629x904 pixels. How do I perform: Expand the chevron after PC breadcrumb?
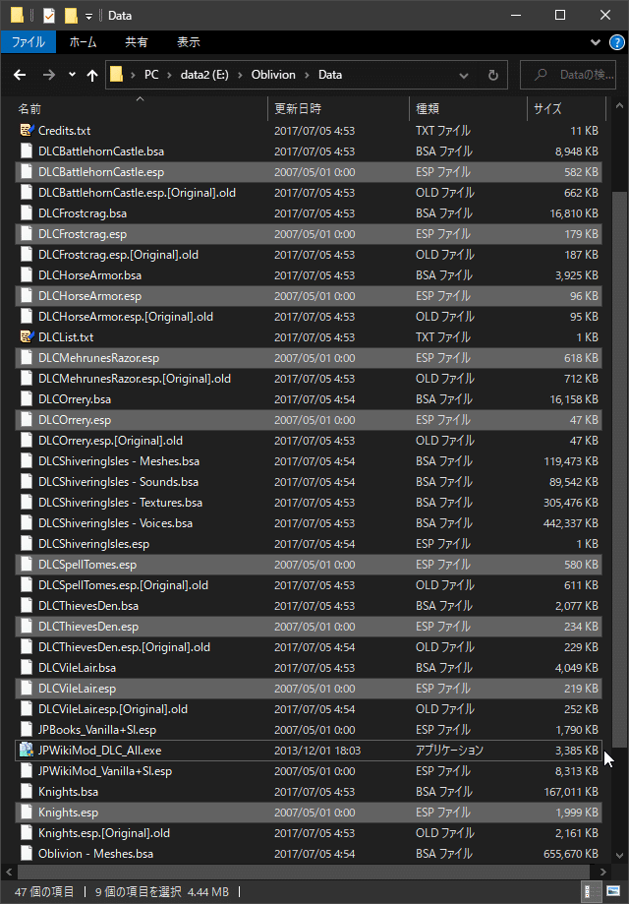(x=169, y=75)
